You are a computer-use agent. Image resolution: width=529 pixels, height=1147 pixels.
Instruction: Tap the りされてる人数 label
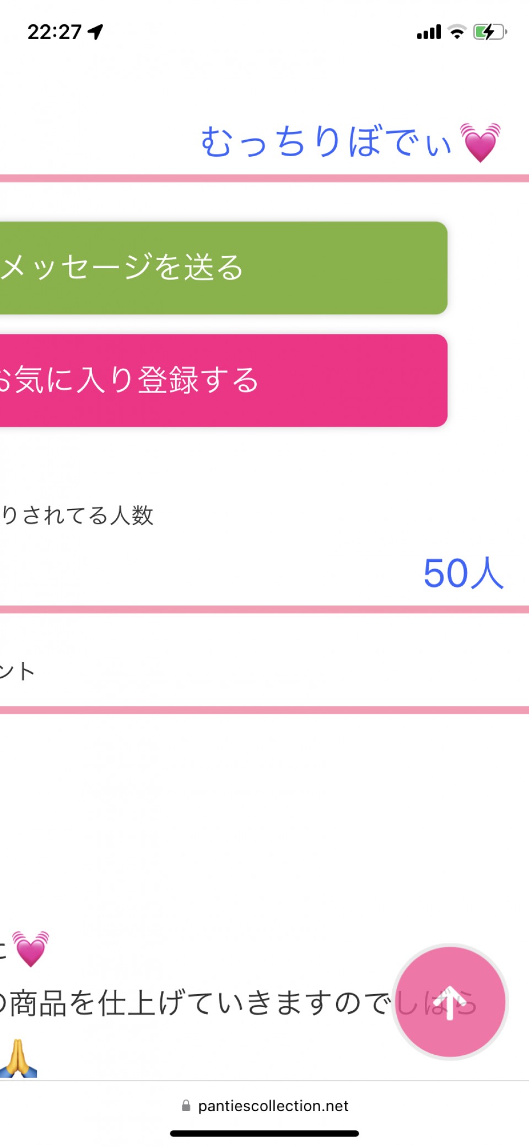pyautogui.click(x=77, y=515)
